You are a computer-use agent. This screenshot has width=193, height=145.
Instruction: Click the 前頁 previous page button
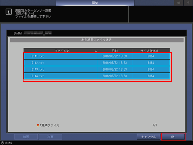[26, 137]
